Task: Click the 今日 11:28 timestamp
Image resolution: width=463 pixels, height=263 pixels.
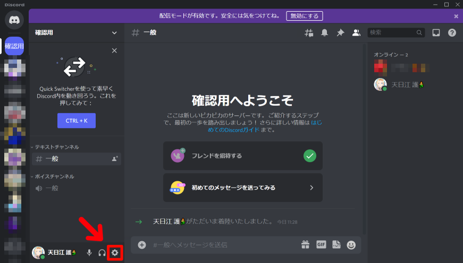Action: pyautogui.click(x=287, y=222)
